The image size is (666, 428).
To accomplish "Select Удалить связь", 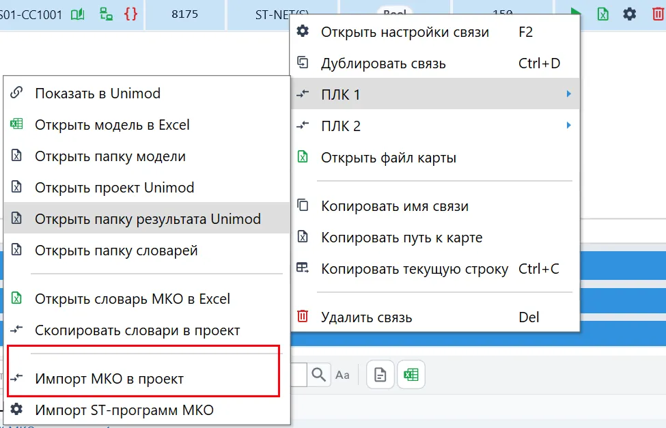I will [x=435, y=317].
